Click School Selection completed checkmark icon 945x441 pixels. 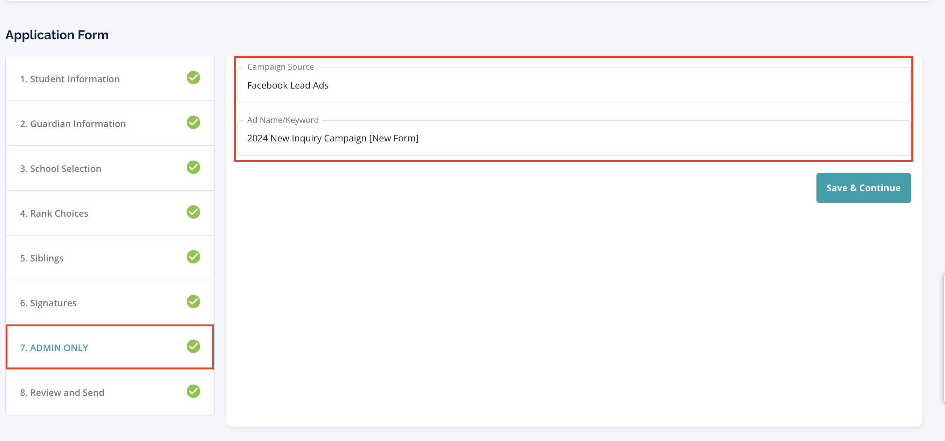(x=193, y=167)
